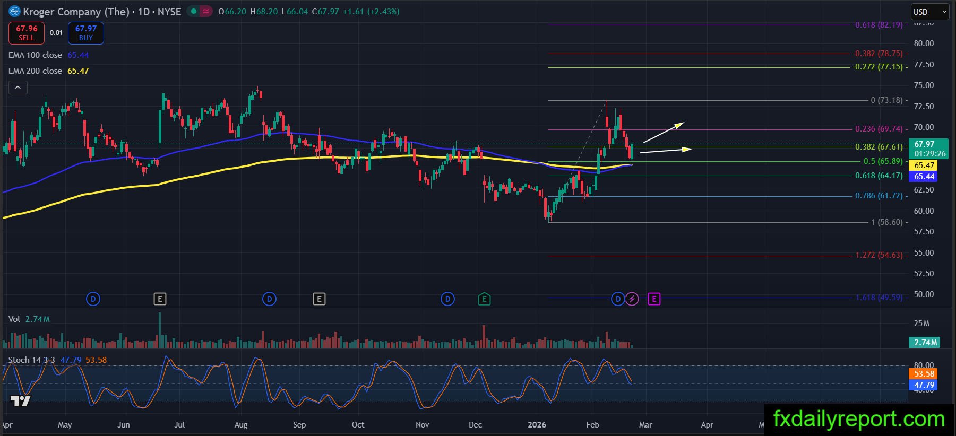Click the 1.618 (49.59) Fibonacci label
Image resolution: width=956 pixels, height=436 pixels.
pyautogui.click(x=879, y=298)
